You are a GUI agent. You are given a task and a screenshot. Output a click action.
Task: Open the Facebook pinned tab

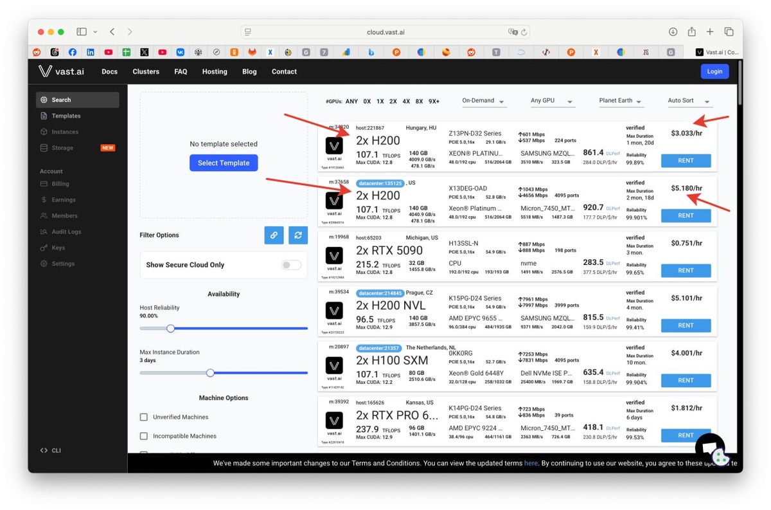(x=73, y=52)
